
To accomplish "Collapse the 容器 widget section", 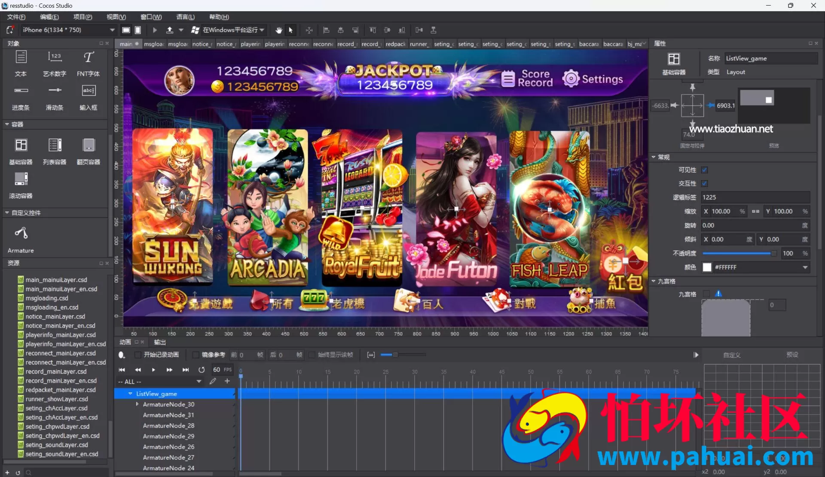I will [7, 124].
